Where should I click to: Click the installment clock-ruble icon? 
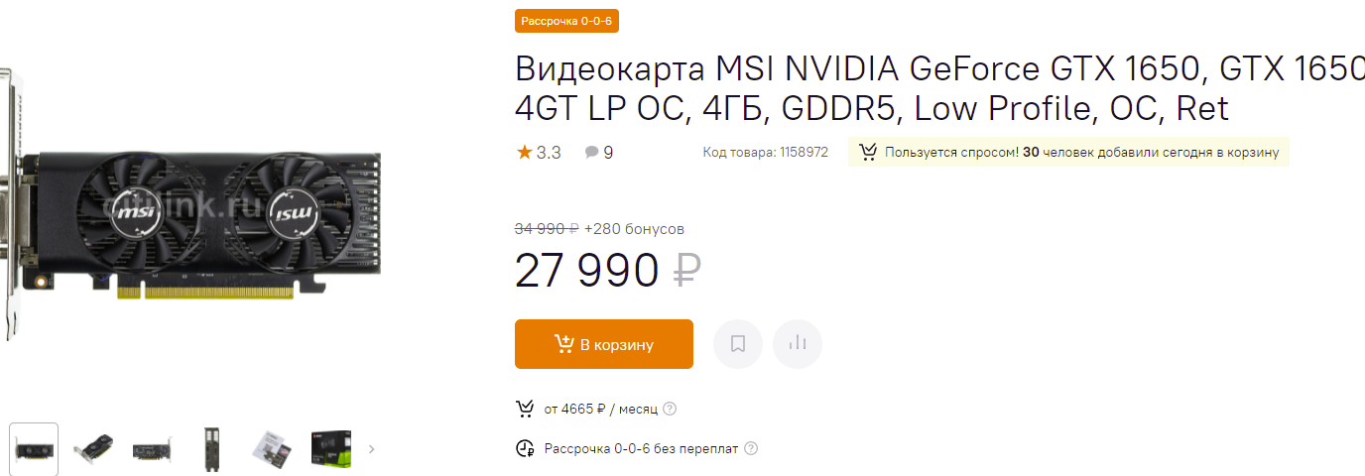[x=525, y=448]
